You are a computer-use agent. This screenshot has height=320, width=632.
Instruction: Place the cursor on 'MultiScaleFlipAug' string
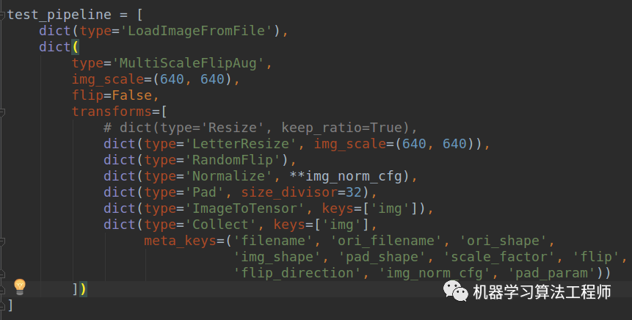pos(188,63)
